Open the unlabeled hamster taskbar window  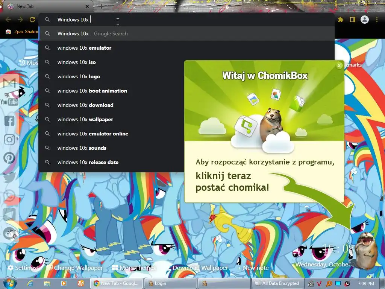pyautogui.click(x=224, y=283)
